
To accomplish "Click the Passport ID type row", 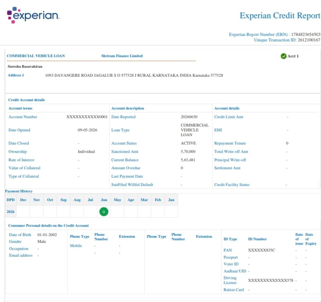I will pyautogui.click(x=230, y=257).
